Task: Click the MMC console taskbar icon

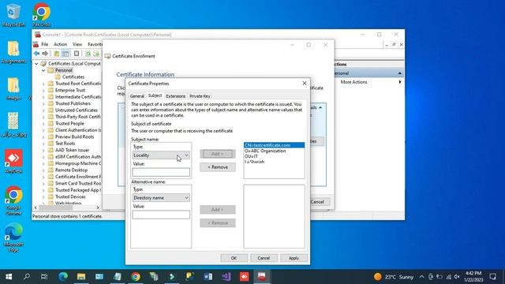Action: tap(262, 277)
